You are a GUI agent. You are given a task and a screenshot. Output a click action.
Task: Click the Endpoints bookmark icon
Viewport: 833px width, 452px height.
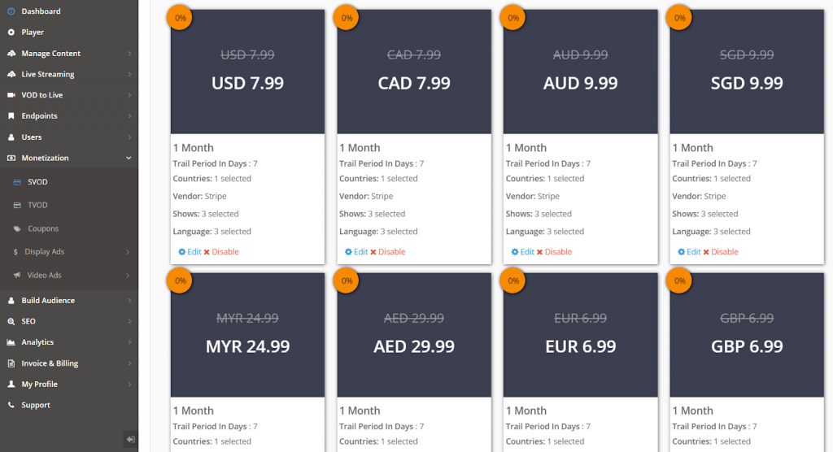point(11,115)
